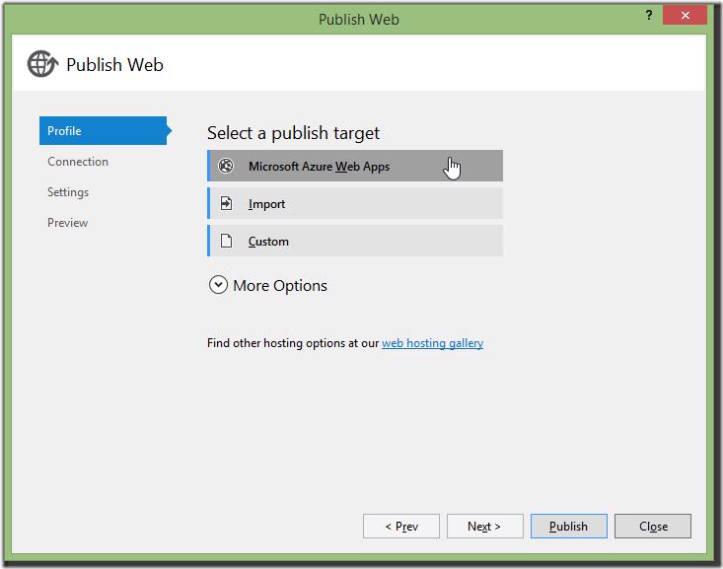
Task: Click the Select a publish target heading
Action: (293, 133)
